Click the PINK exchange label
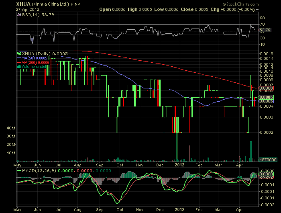Screen dimensions: 281x213 (x=75, y=4)
